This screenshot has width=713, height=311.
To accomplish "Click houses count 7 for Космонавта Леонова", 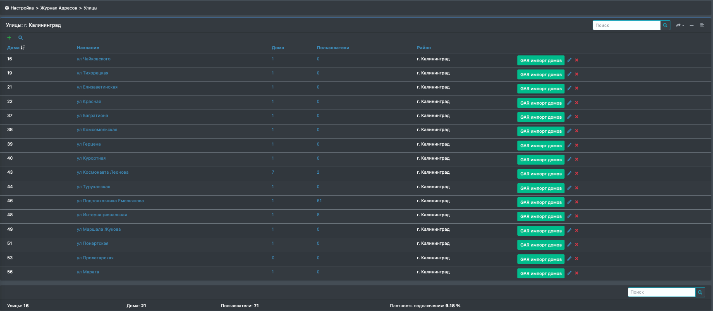I will pyautogui.click(x=273, y=172).
